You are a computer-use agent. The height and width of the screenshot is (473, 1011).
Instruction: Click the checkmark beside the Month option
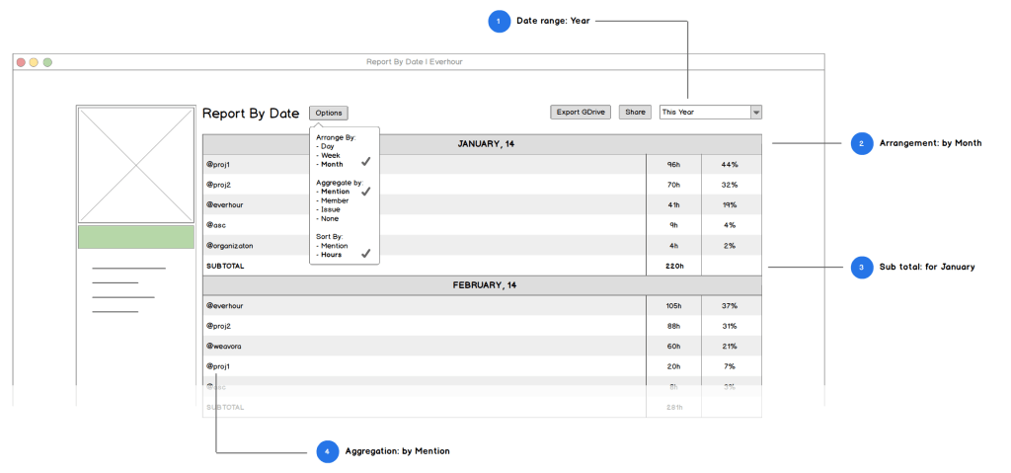click(x=365, y=162)
